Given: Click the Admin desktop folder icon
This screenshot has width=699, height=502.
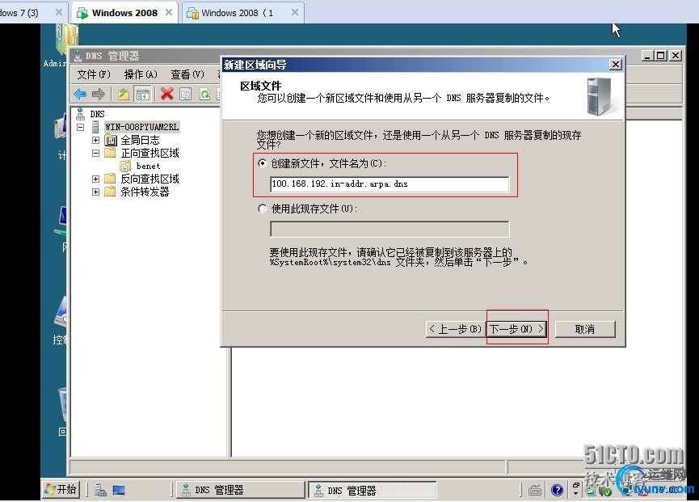Looking at the screenshot, I should tap(67, 40).
